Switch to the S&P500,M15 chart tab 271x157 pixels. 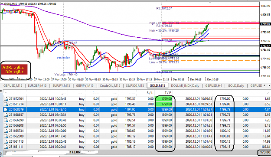[x=135, y=85]
